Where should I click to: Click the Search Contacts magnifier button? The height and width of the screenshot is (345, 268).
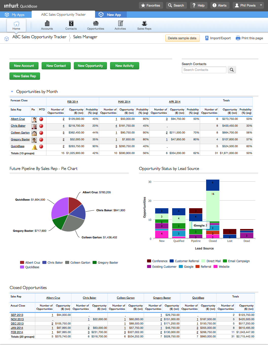click(x=232, y=70)
